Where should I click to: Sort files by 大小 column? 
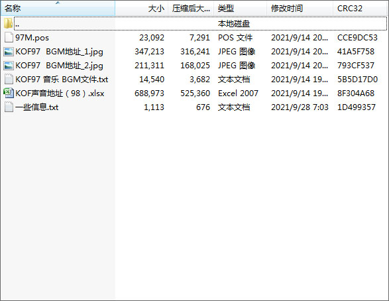(142, 9)
